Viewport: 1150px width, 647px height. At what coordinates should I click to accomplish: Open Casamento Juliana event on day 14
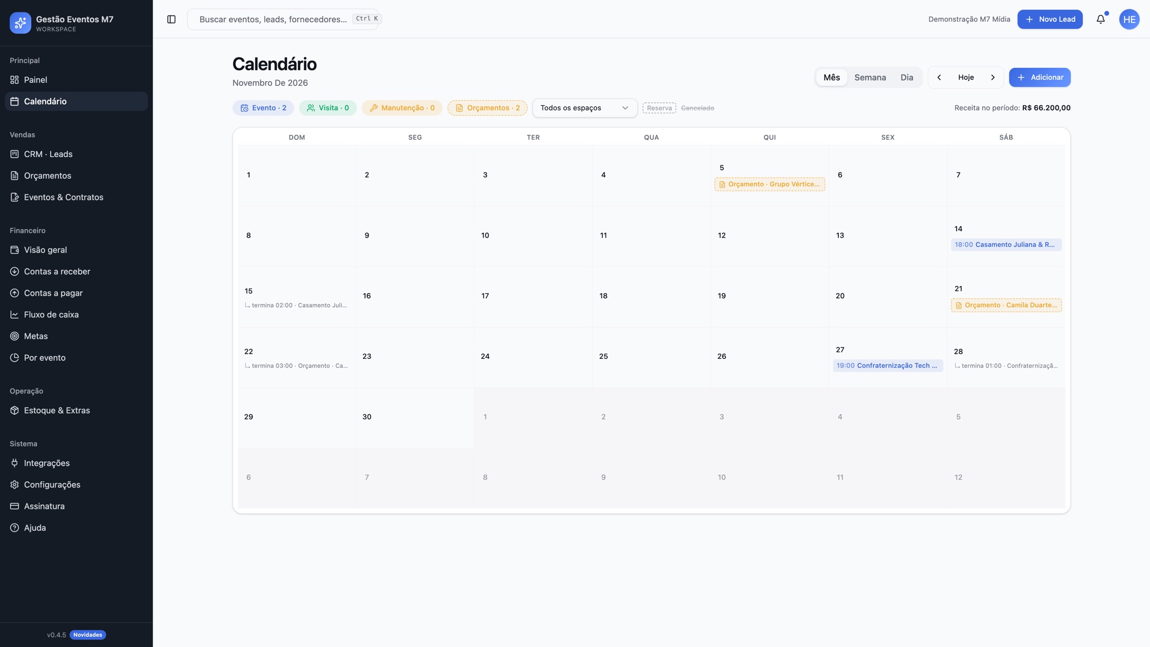coord(1006,245)
